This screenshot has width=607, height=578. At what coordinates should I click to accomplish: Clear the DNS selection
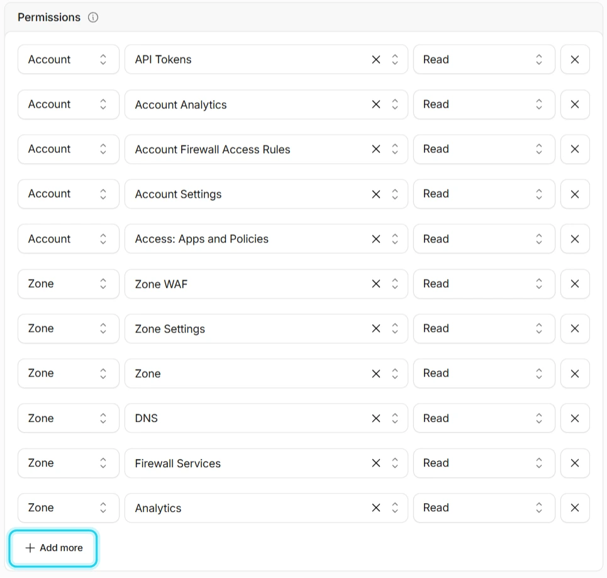point(376,418)
